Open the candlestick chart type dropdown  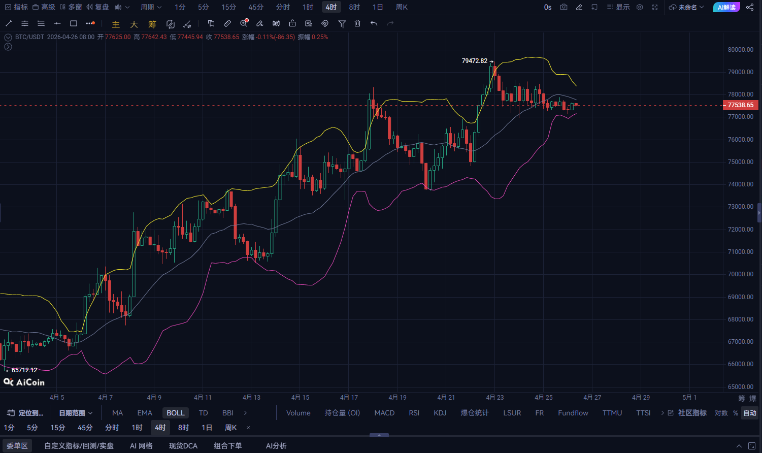pyautogui.click(x=122, y=7)
